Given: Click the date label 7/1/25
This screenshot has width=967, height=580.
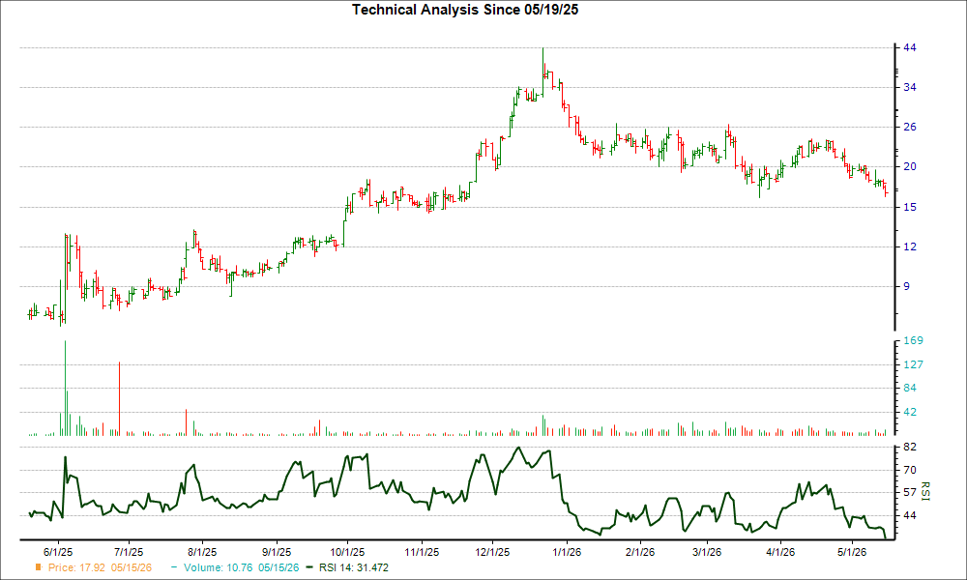Looking at the screenshot, I should (128, 552).
